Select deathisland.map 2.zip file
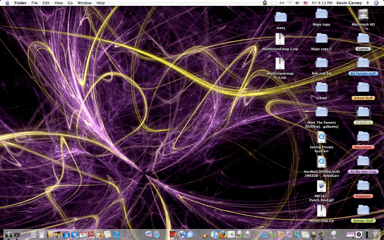384x240 pixels. click(280, 39)
